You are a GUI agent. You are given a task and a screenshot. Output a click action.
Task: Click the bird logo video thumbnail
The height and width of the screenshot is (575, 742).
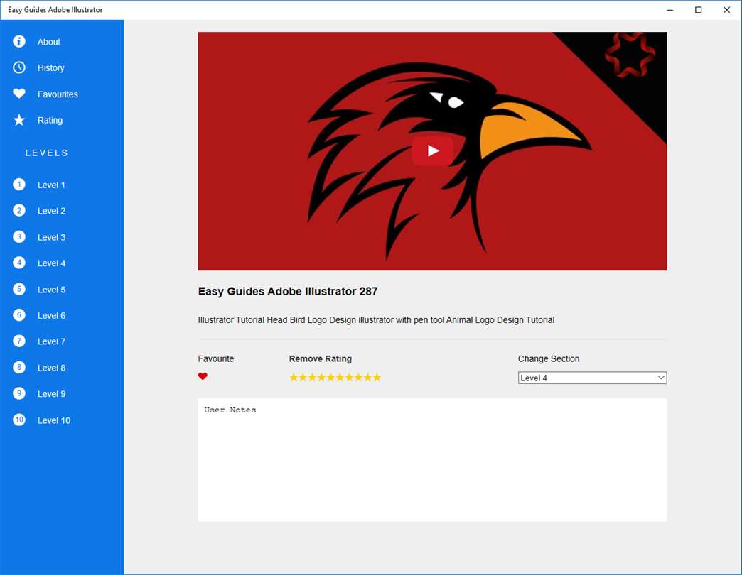point(432,151)
